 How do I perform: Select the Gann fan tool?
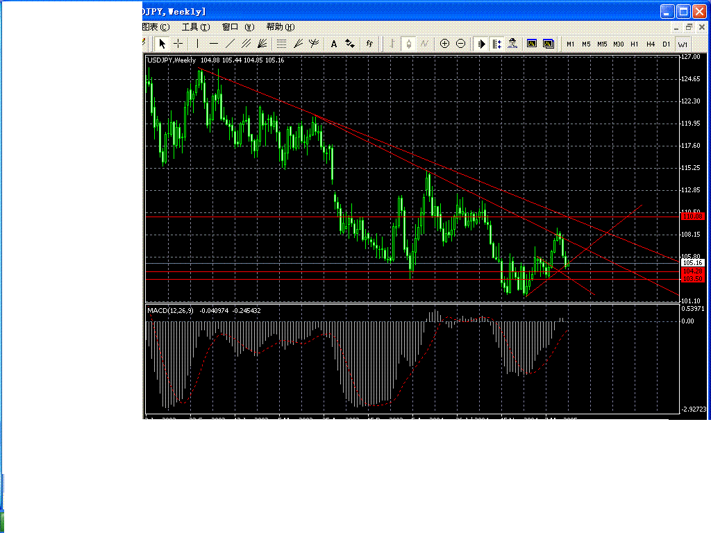[x=262, y=44]
